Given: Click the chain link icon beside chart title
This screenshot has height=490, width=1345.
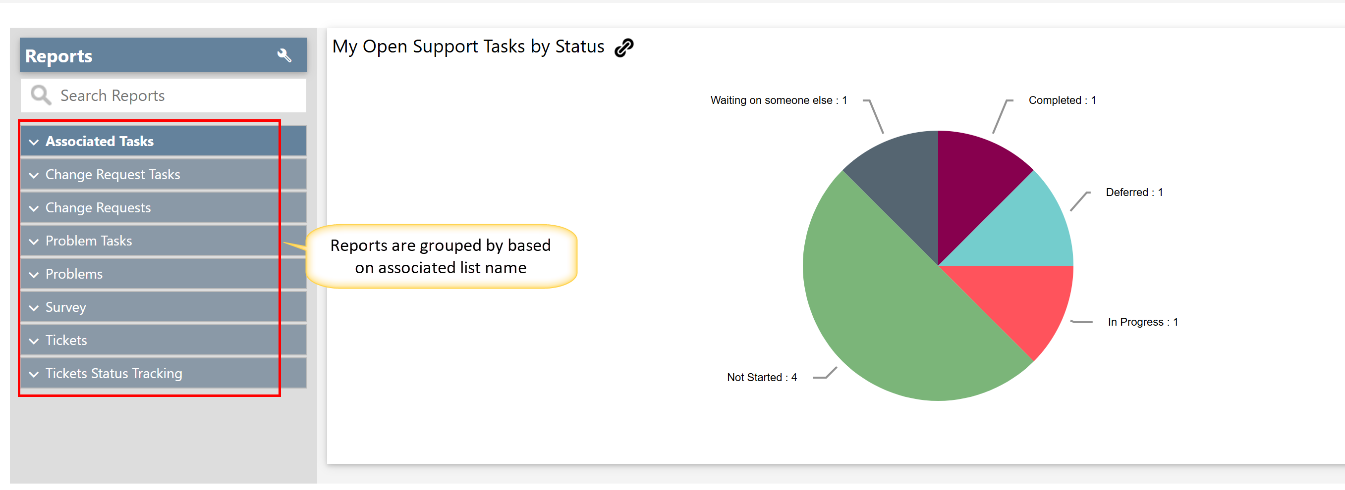Looking at the screenshot, I should 623,48.
